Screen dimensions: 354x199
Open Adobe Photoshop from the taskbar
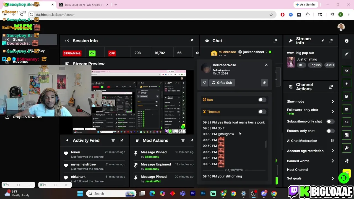203,193
